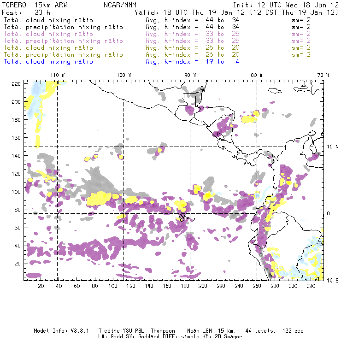The width and height of the screenshot is (341, 341).
Task: Click 'Init: 12 UTC Wed 18 Jan 12' text
Action: point(286,5)
